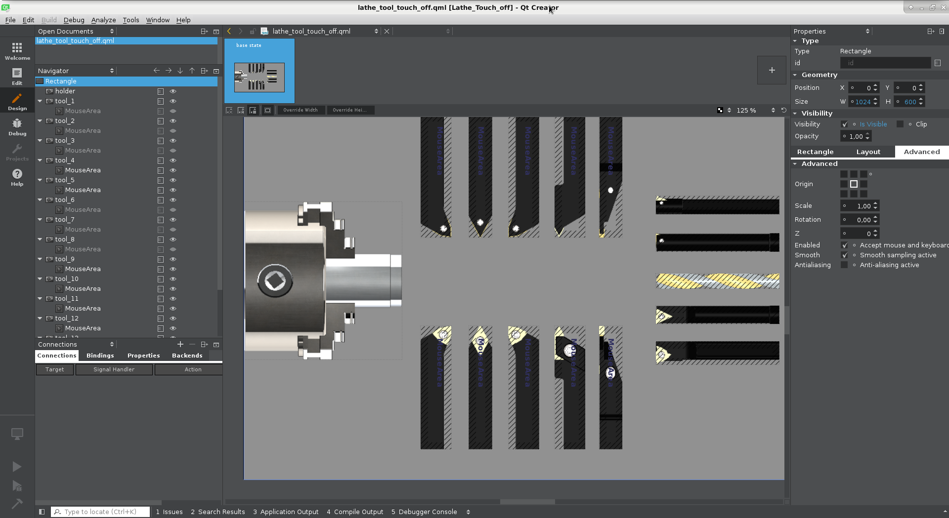Open the File menu

pos(10,20)
